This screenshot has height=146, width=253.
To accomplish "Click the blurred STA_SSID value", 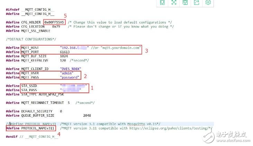I will pyautogui.click(x=72, y=86).
